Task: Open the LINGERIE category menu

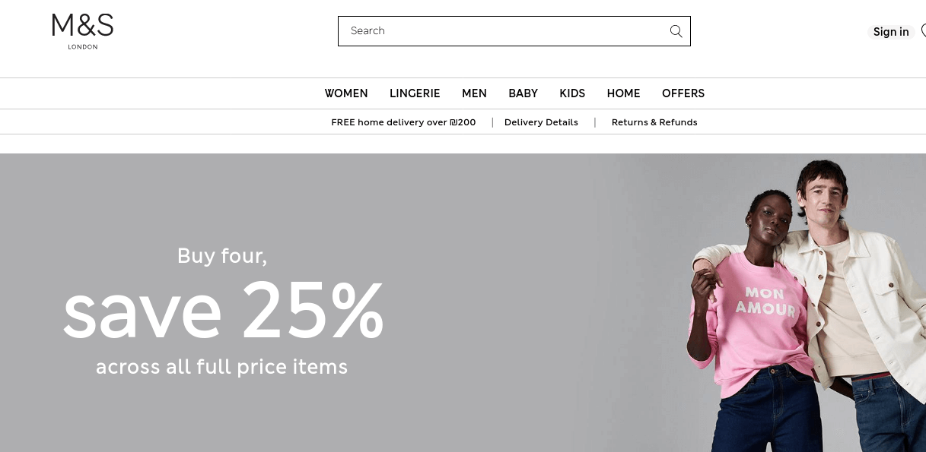Action: click(x=415, y=93)
